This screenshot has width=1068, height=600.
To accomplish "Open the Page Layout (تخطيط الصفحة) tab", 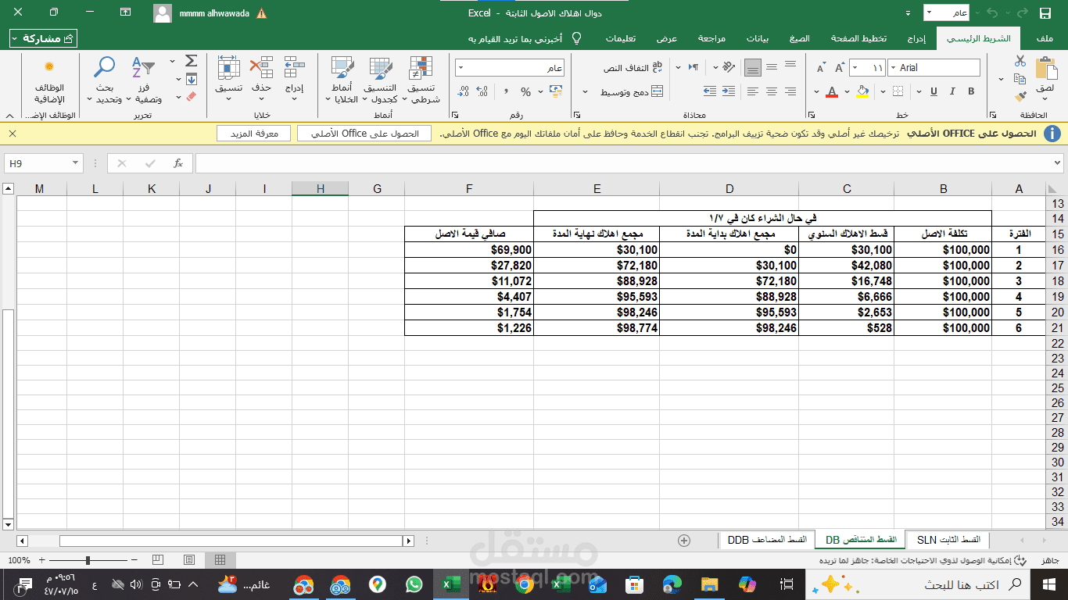I will click(858, 38).
